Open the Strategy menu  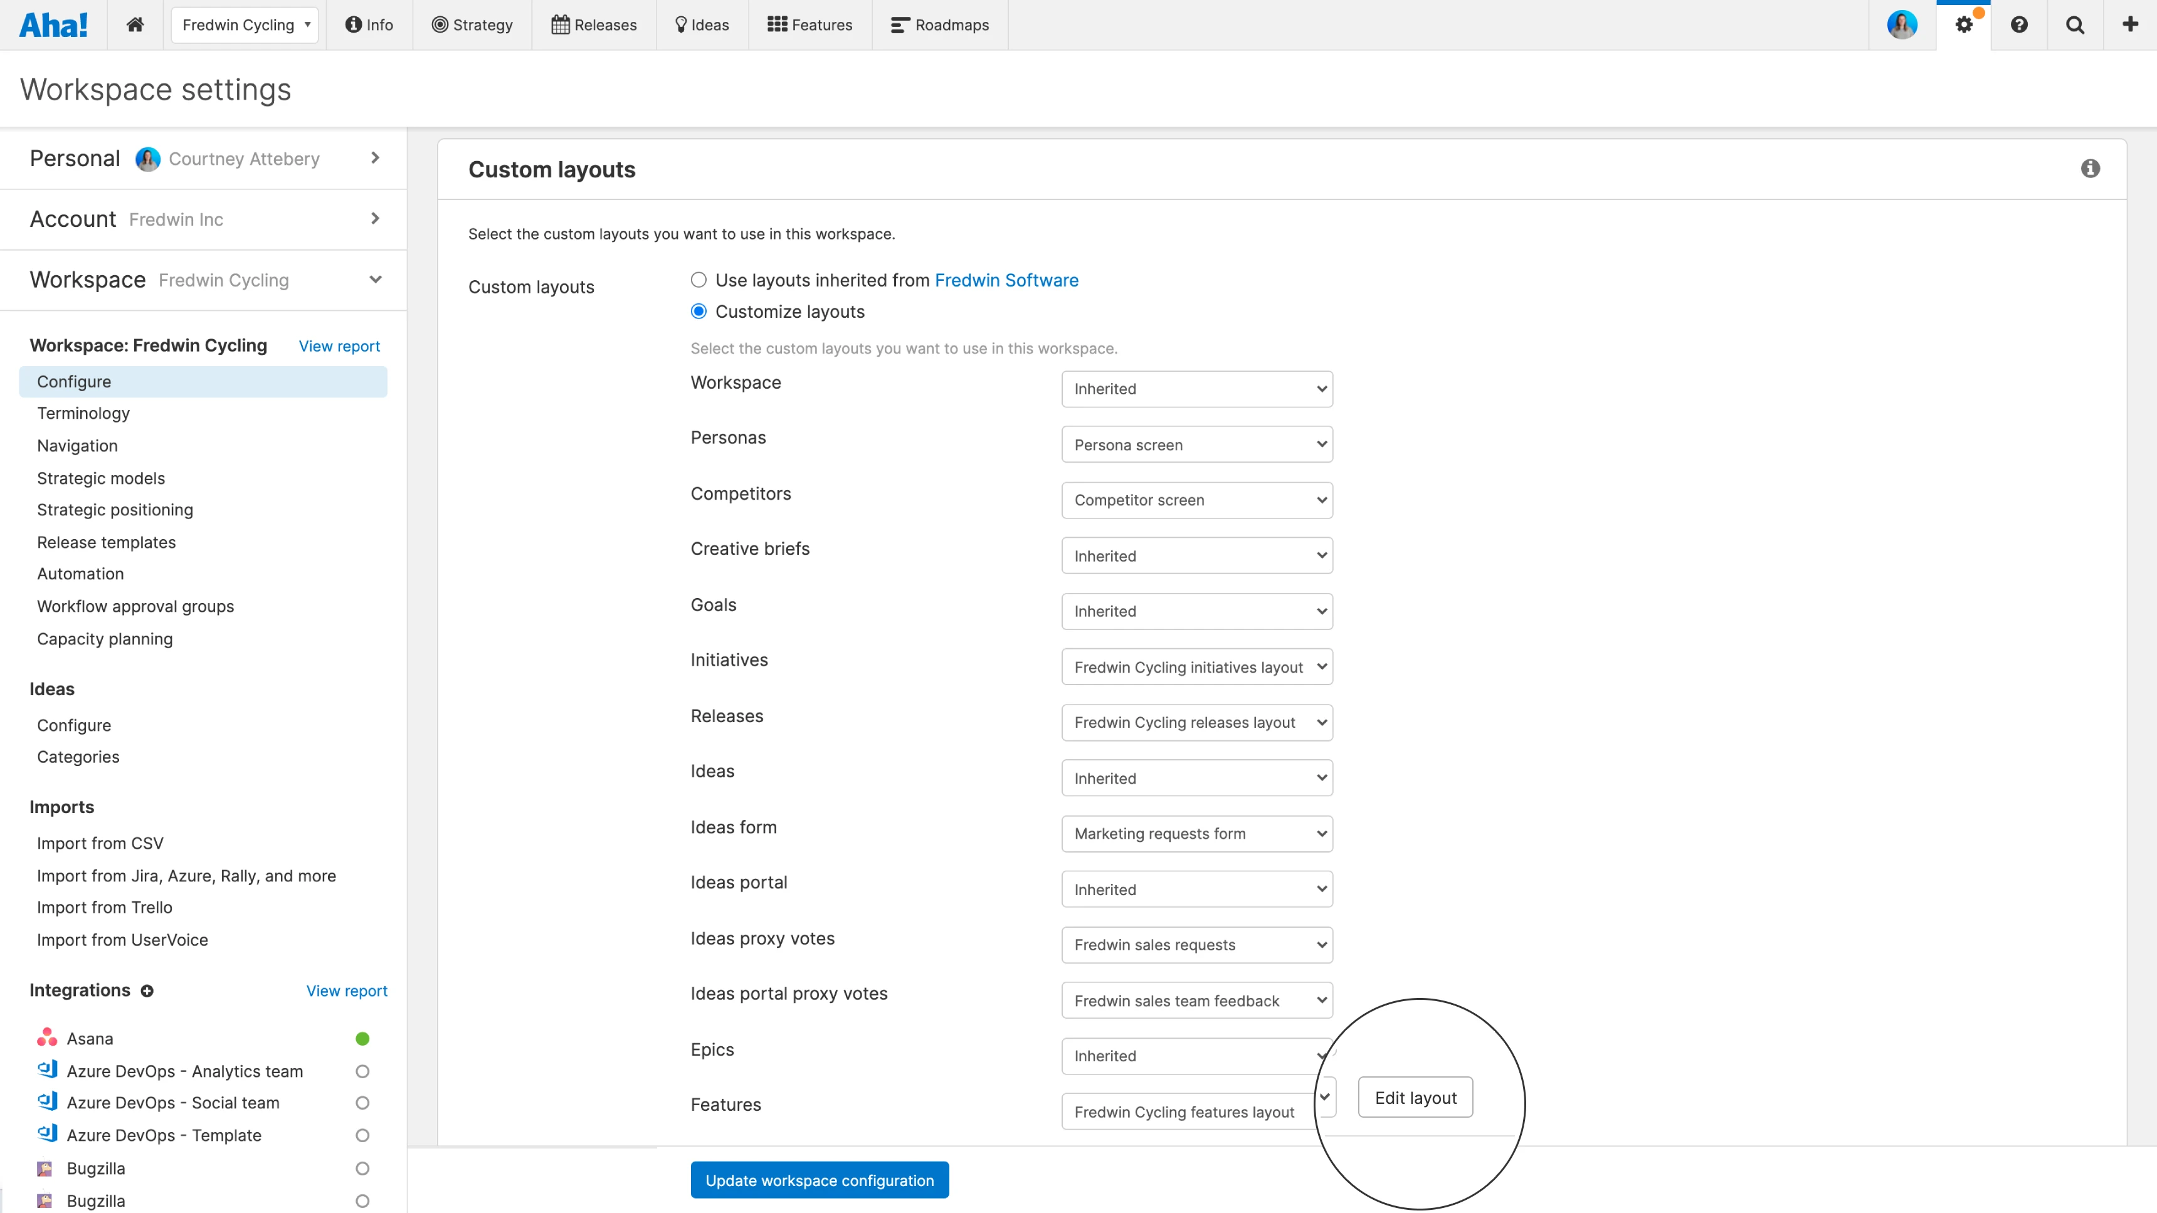click(472, 24)
